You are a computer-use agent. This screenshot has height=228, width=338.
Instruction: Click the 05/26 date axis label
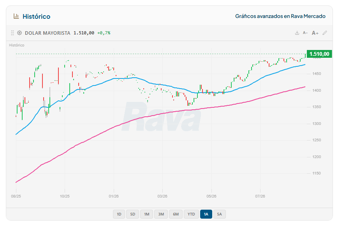(211, 196)
